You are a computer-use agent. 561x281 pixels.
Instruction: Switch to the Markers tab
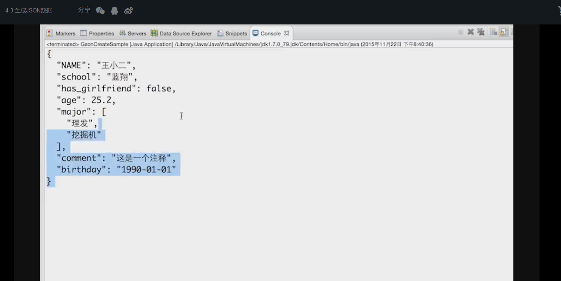(x=66, y=33)
